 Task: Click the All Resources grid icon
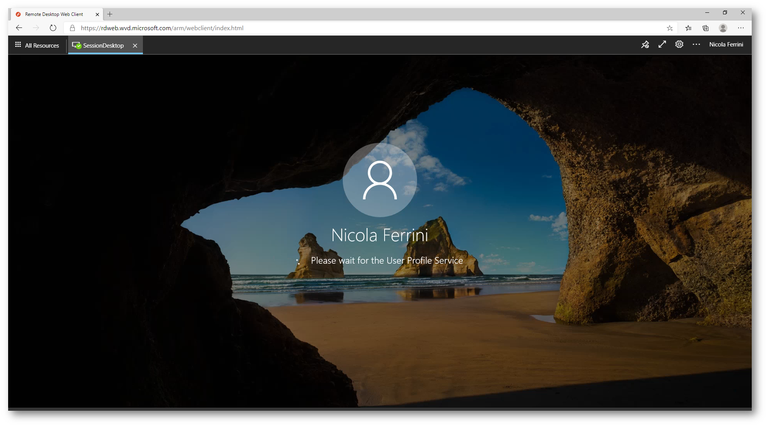click(x=18, y=45)
